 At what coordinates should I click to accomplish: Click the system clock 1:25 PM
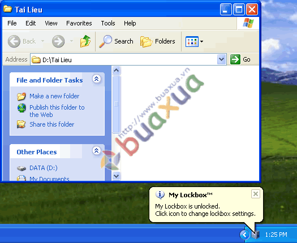pos(276,235)
